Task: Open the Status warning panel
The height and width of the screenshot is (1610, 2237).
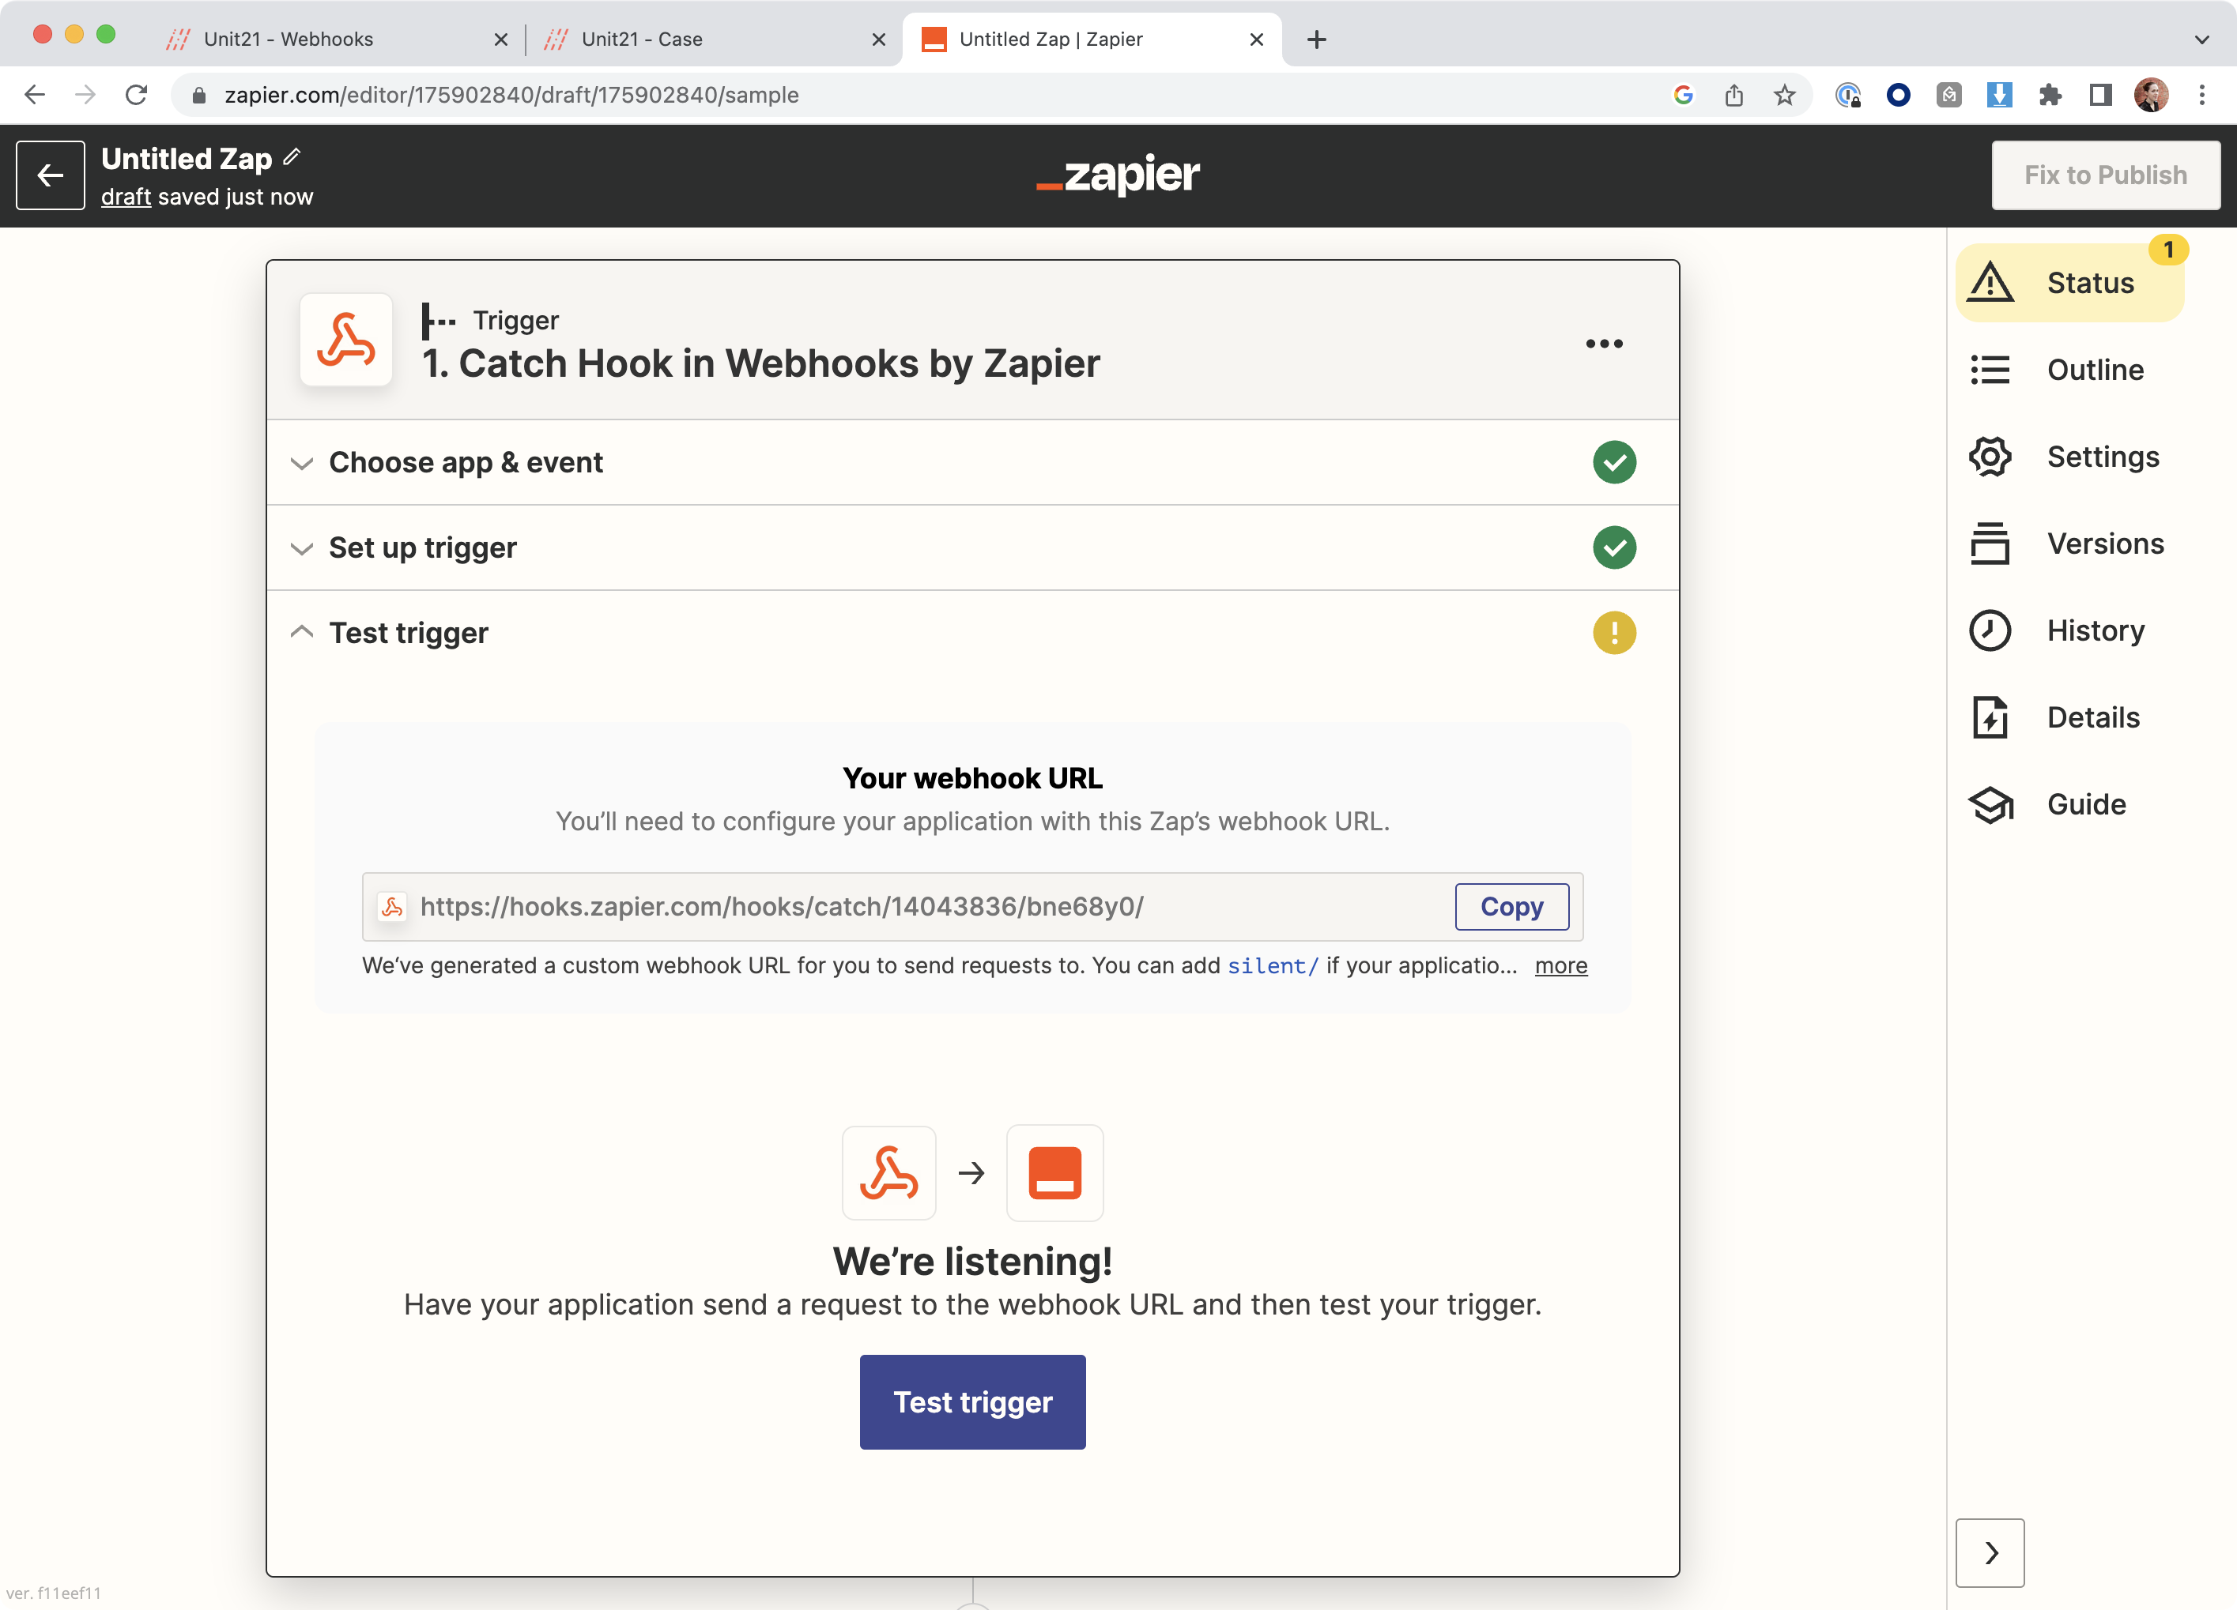Action: pyautogui.click(x=2069, y=283)
